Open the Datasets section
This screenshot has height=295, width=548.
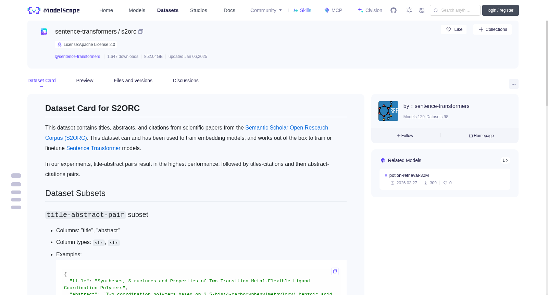[168, 10]
